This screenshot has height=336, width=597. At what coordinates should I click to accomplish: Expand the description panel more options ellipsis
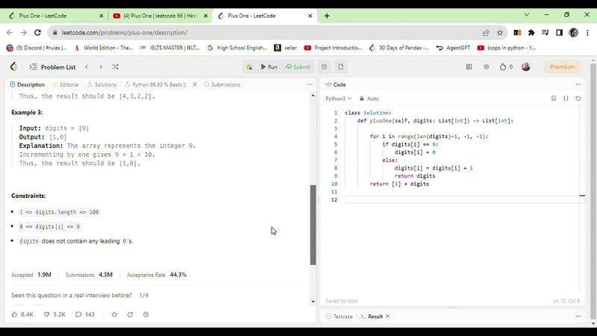point(310,84)
